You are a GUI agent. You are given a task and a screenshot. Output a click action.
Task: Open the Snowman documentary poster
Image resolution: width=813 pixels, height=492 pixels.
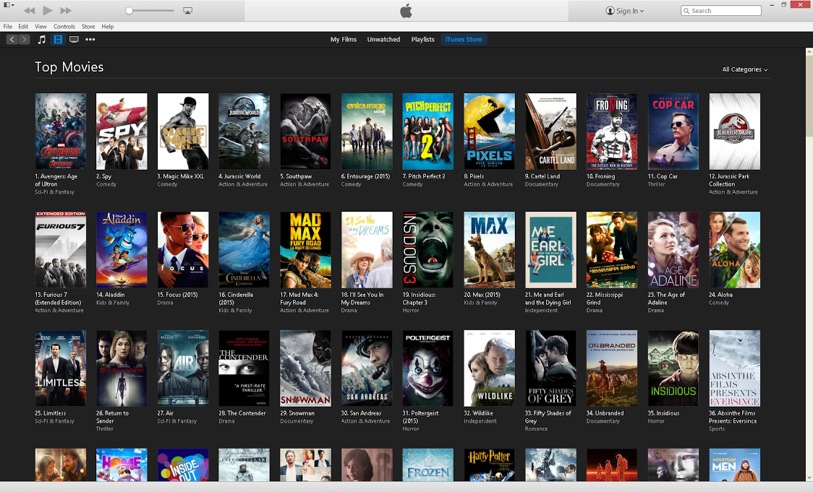click(305, 368)
